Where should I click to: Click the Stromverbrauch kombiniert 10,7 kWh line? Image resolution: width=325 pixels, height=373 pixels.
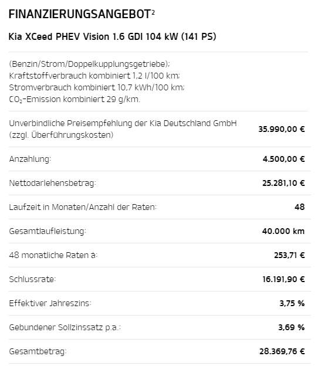97,87
